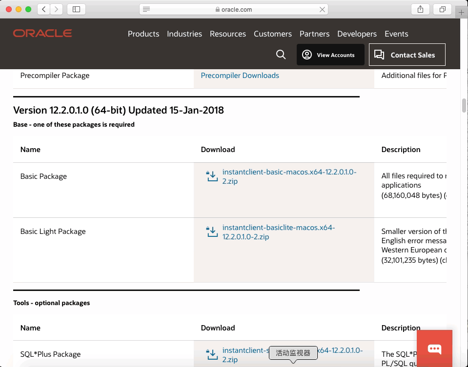Click the 活动监视器 tooltip label

293,353
